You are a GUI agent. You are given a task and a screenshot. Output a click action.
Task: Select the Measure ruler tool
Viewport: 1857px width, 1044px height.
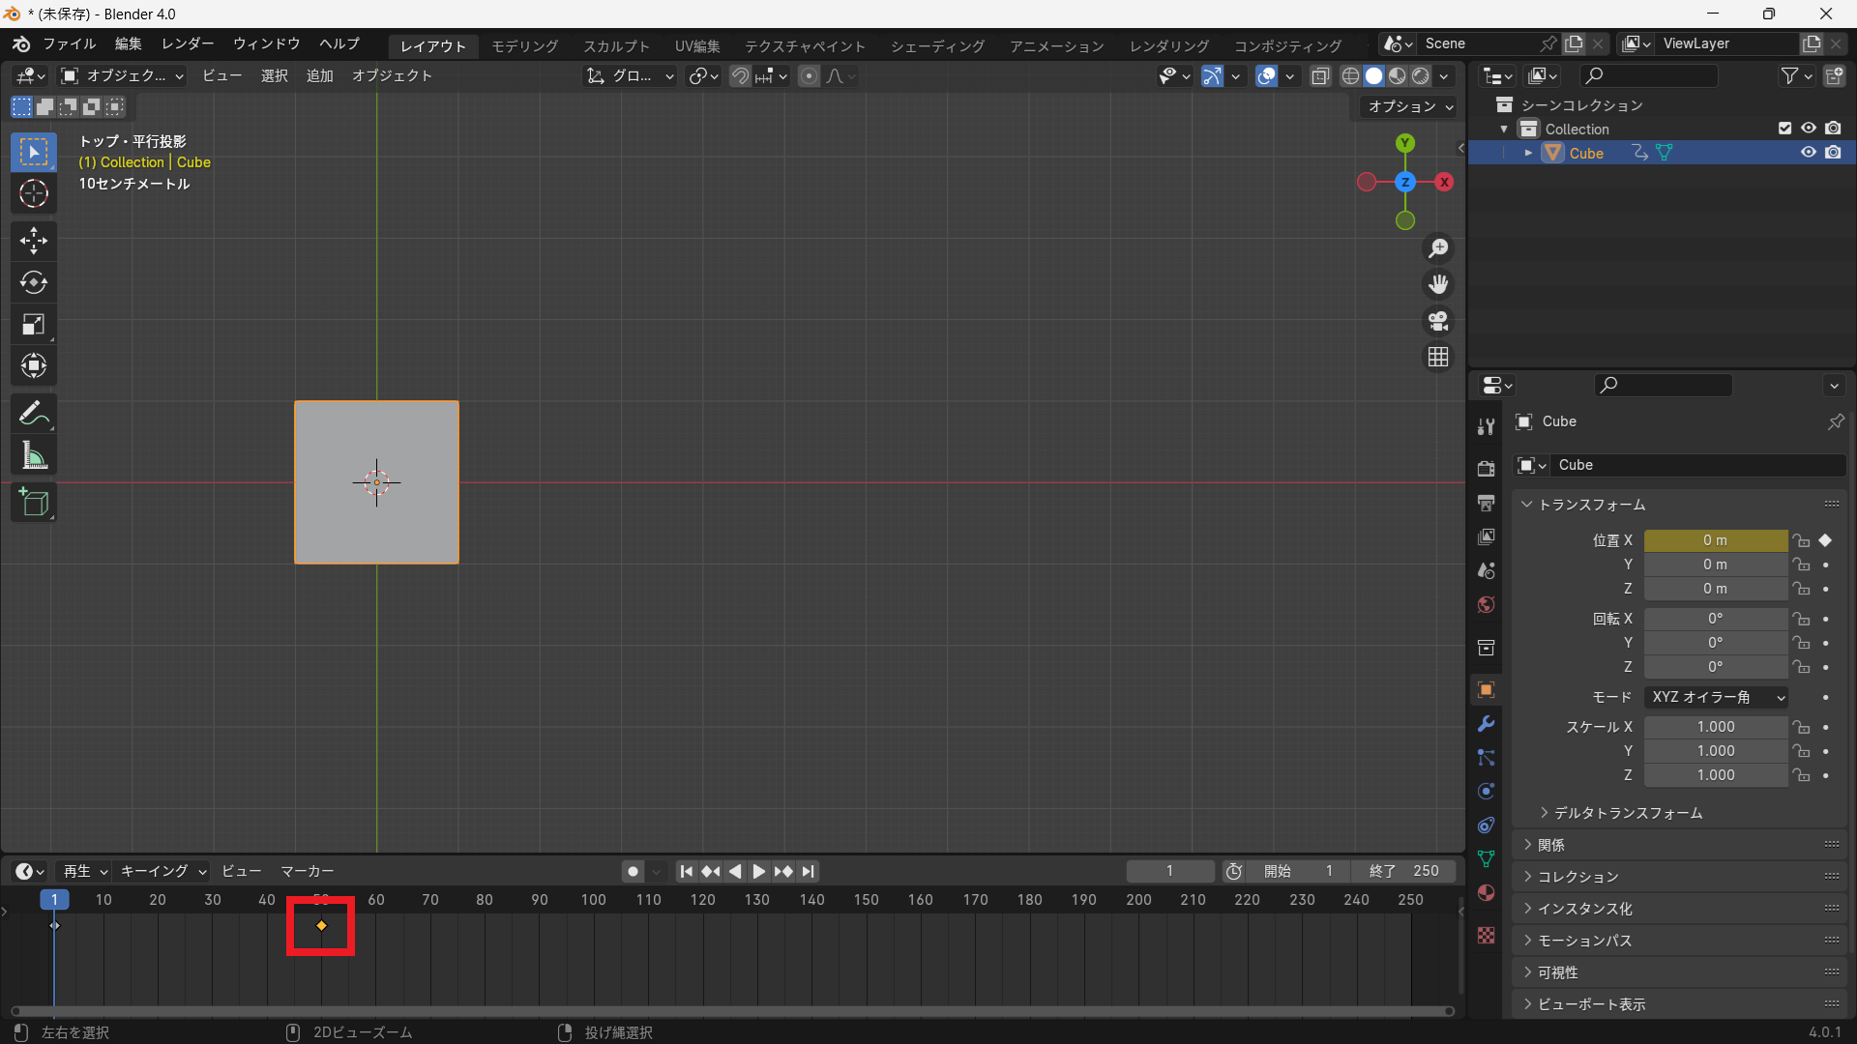(34, 456)
